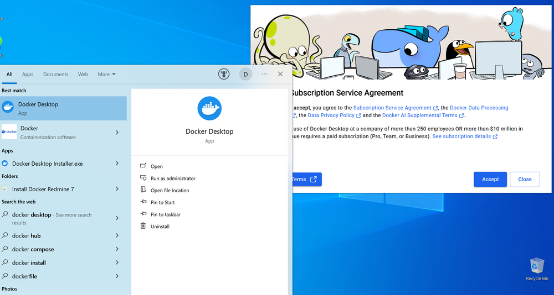
Task: Switch to the Apps search tab
Action: 28,75
